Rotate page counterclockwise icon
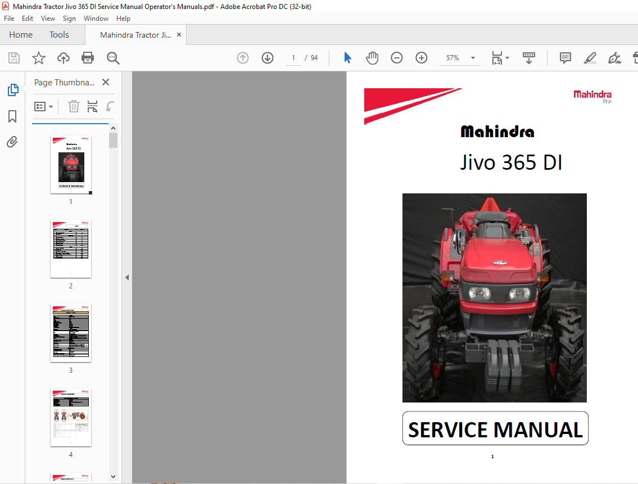Screen dimensions: 638x484 click(110, 106)
